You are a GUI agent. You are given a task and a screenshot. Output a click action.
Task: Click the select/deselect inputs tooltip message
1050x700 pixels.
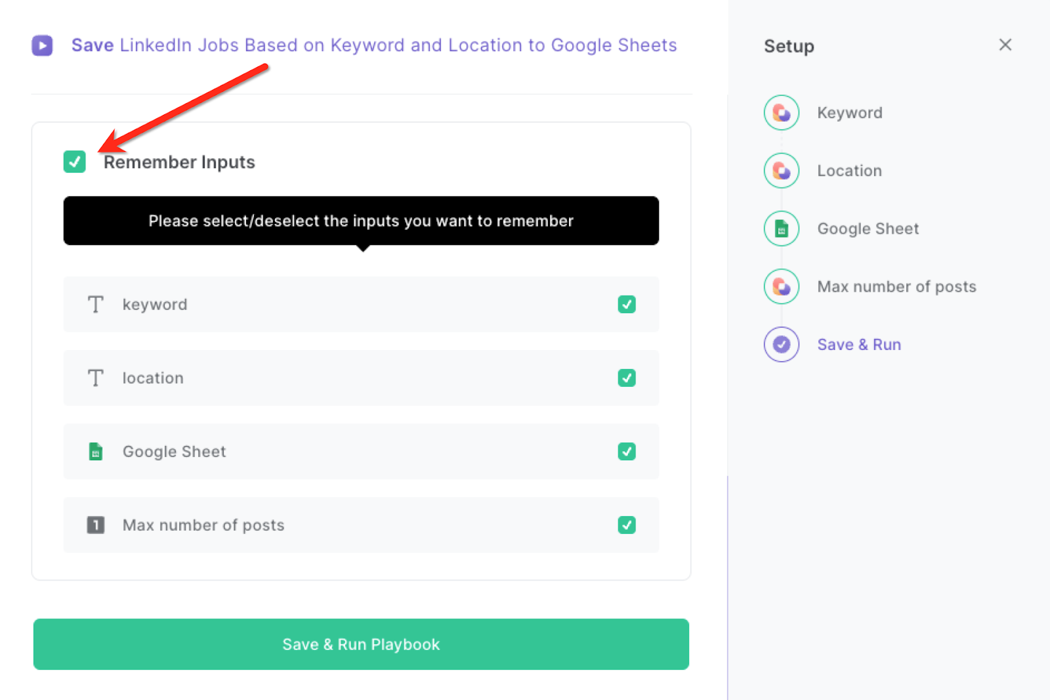361,221
